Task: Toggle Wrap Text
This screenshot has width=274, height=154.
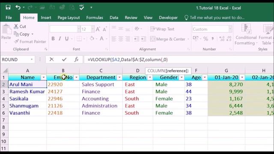Action: (x=162, y=29)
